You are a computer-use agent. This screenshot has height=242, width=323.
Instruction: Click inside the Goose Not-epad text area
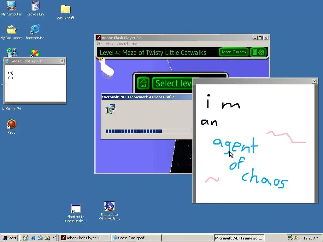[35, 83]
